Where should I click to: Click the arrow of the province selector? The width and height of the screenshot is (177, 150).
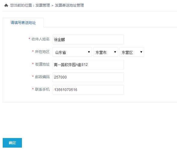pos(89,52)
